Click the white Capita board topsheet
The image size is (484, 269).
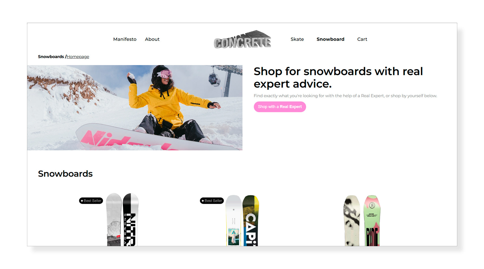tap(233, 220)
